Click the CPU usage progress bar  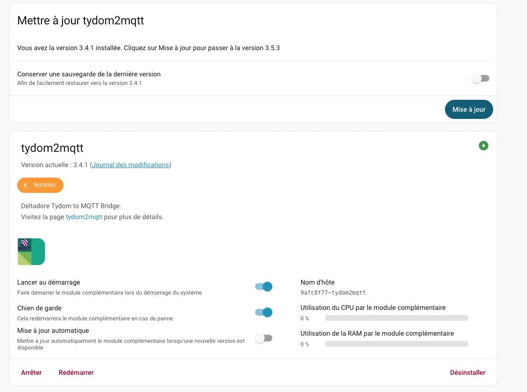pos(396,318)
